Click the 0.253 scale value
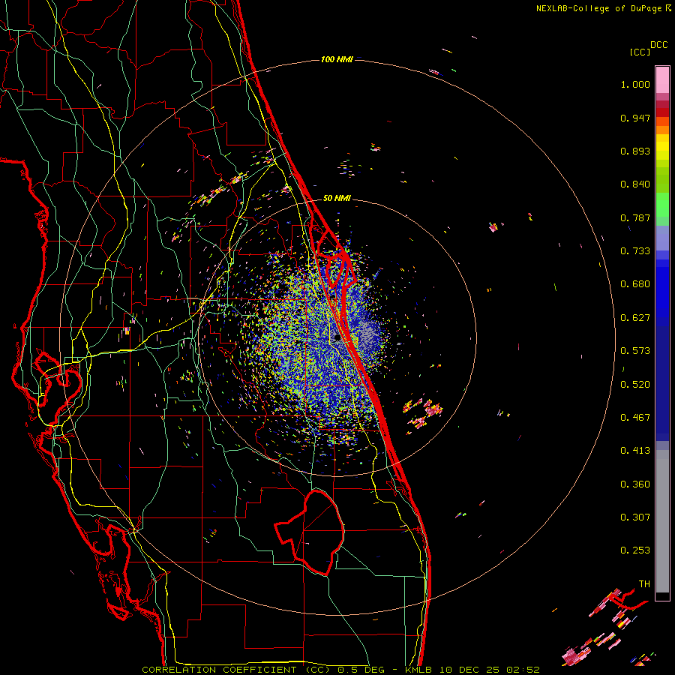The image size is (675, 675). [635, 550]
